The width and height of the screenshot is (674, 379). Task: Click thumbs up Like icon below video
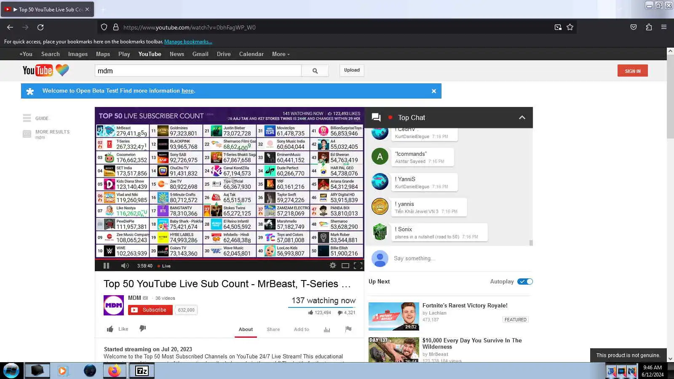pos(110,329)
